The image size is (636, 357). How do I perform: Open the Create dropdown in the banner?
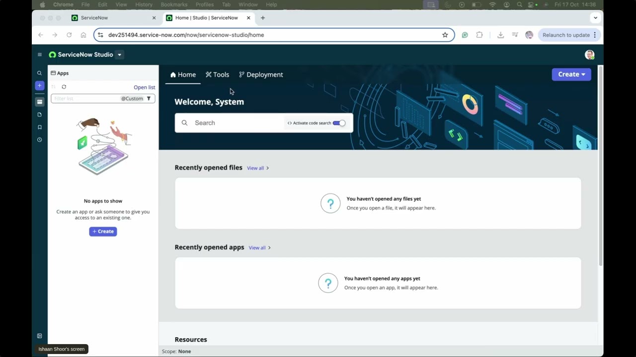click(571, 74)
